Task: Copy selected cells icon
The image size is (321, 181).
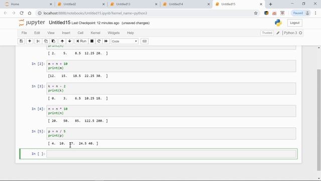Action: point(46,41)
